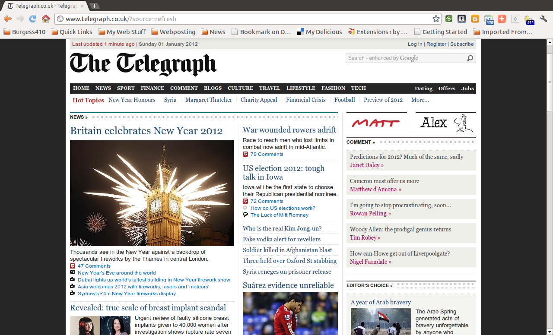Click the search magnifier icon on Telegraph
The width and height of the screenshot is (553, 335).
coord(470,58)
